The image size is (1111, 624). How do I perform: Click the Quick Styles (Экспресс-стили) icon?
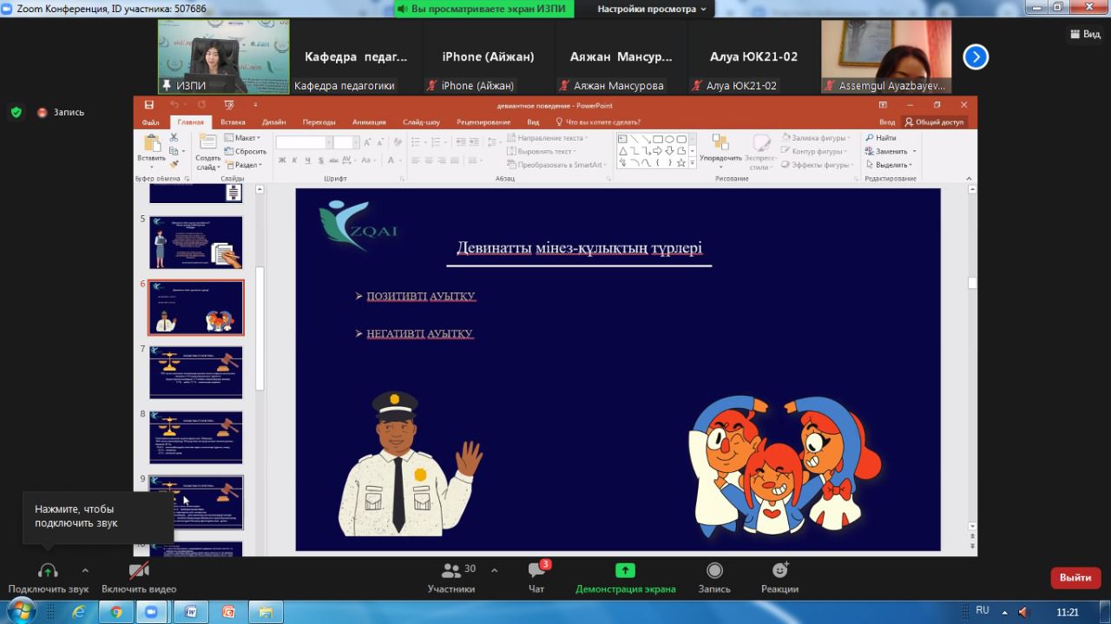761,142
